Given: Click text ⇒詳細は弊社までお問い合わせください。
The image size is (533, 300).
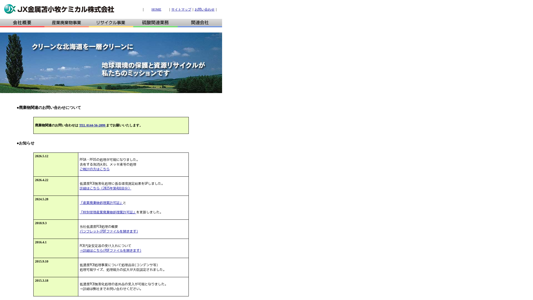Looking at the screenshot, I should tap(111, 289).
